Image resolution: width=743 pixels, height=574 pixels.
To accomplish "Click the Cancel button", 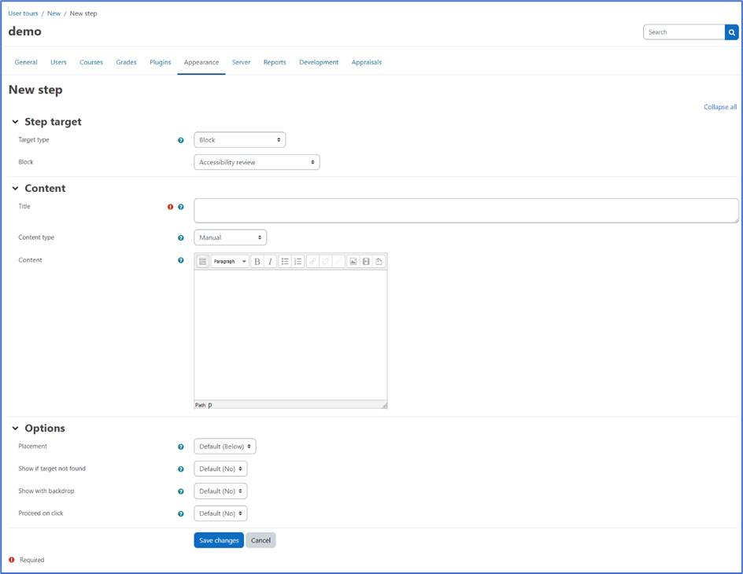I will click(x=261, y=540).
